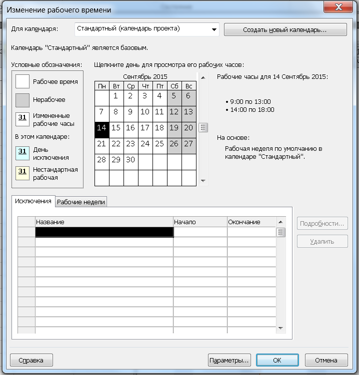359x375 pixels.
Task: Select day 2 in the calendar
Action: point(131,98)
